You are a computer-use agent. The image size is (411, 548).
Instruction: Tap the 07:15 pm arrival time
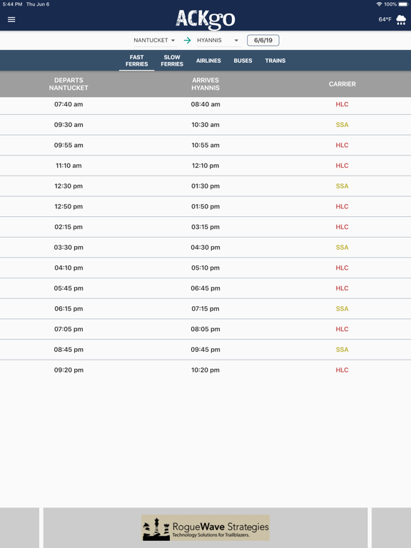205,308
